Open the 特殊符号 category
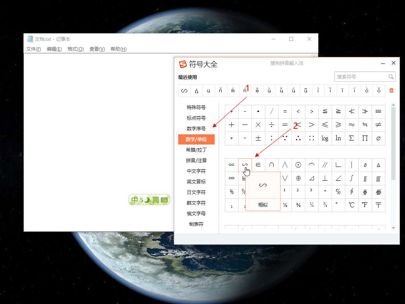 tap(196, 107)
